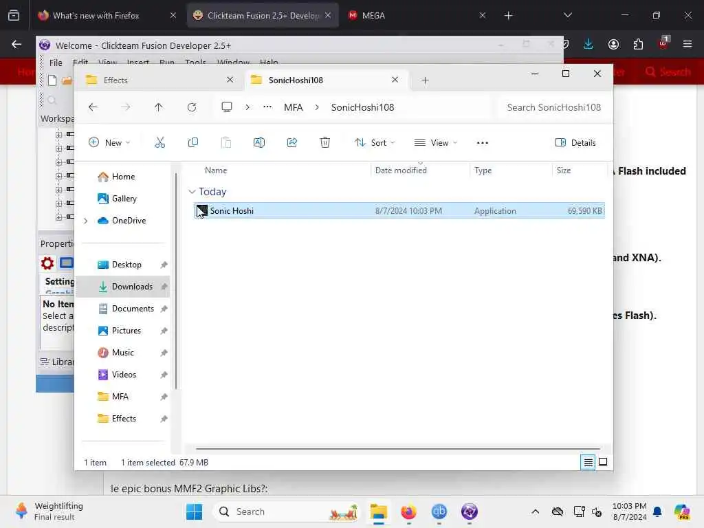Click the This PC monitor icon in address bar
704x528 pixels.
(227, 107)
